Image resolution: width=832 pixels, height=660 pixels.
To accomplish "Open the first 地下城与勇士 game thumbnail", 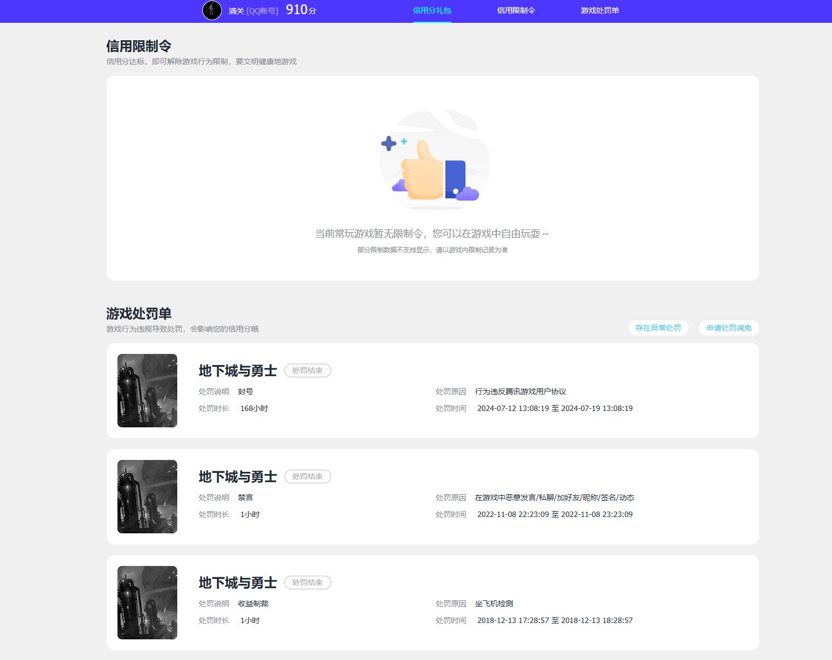I will pyautogui.click(x=147, y=390).
